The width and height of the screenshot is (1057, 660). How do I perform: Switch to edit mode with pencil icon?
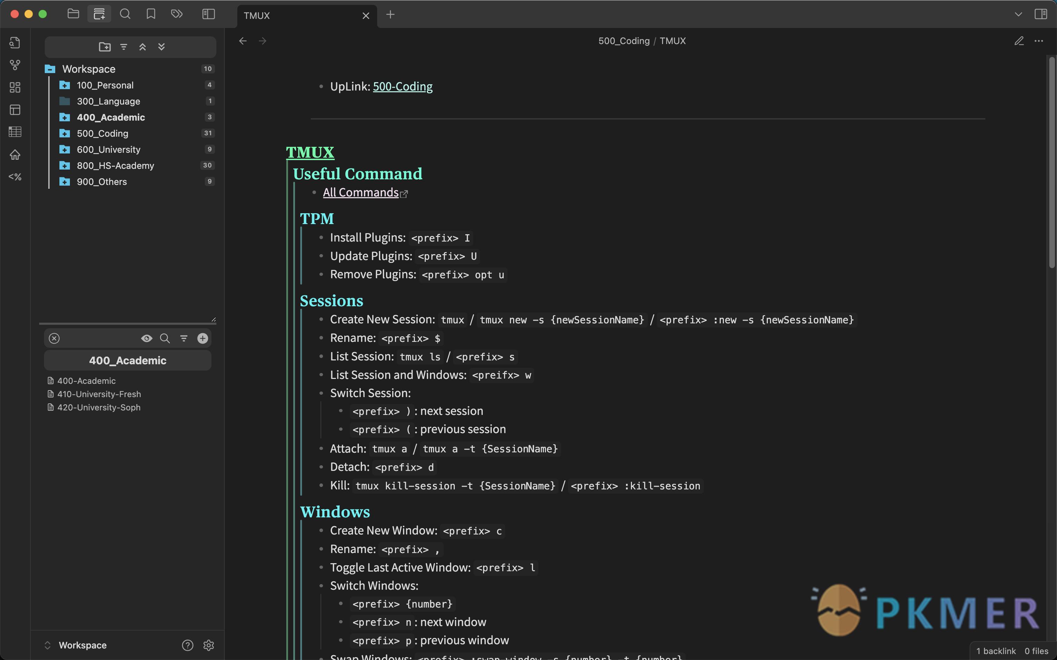(x=1019, y=41)
